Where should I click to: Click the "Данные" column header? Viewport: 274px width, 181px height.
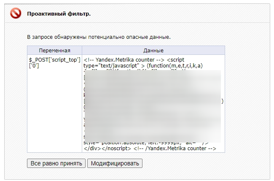[x=153, y=50]
